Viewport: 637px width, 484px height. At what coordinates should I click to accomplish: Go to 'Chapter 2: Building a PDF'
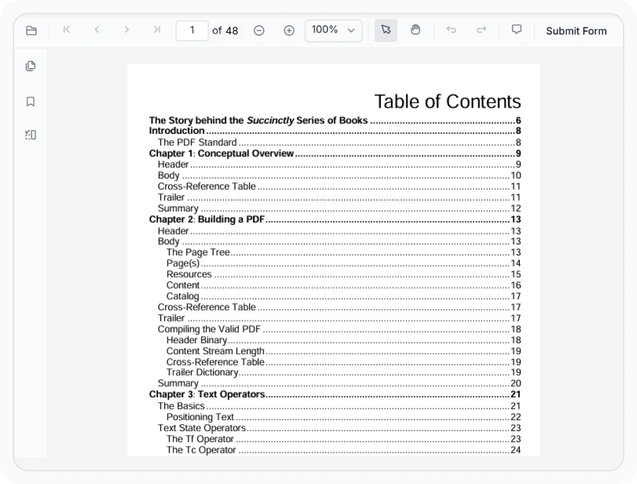[335, 219]
